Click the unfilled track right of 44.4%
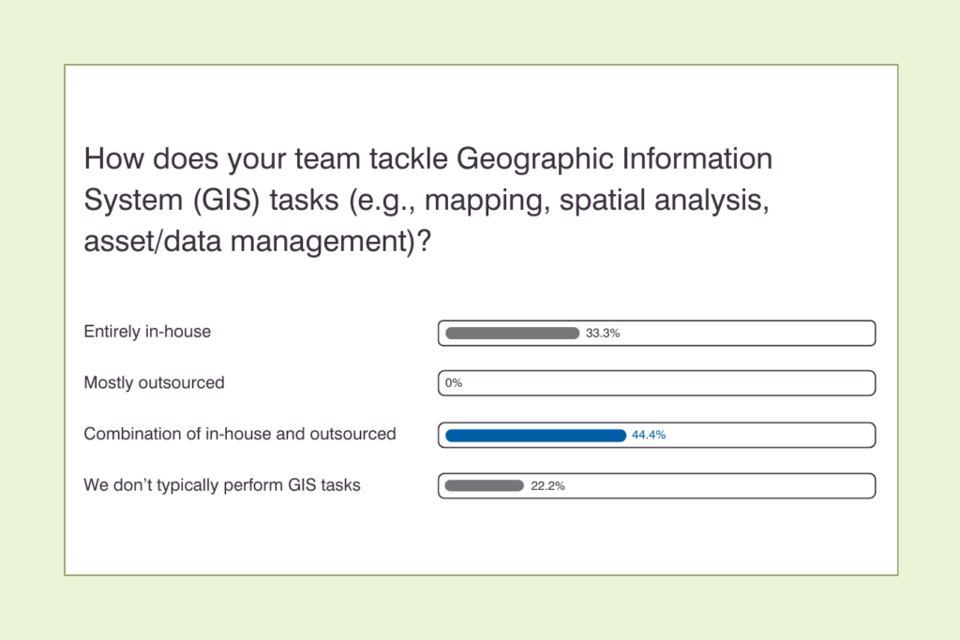Image resolution: width=960 pixels, height=640 pixels. (769, 435)
